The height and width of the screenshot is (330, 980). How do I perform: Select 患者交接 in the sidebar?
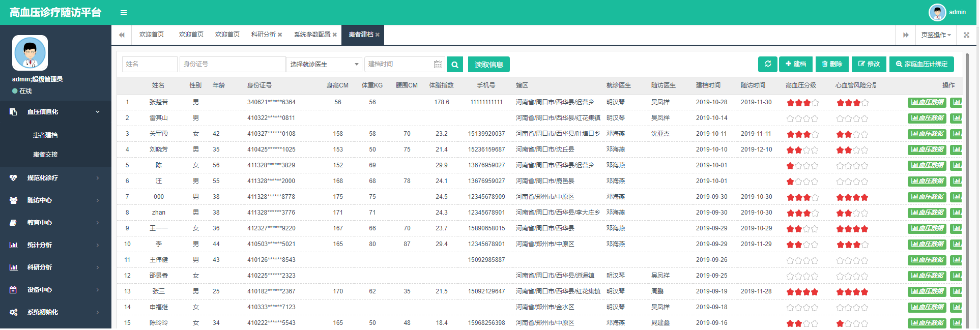tap(45, 155)
